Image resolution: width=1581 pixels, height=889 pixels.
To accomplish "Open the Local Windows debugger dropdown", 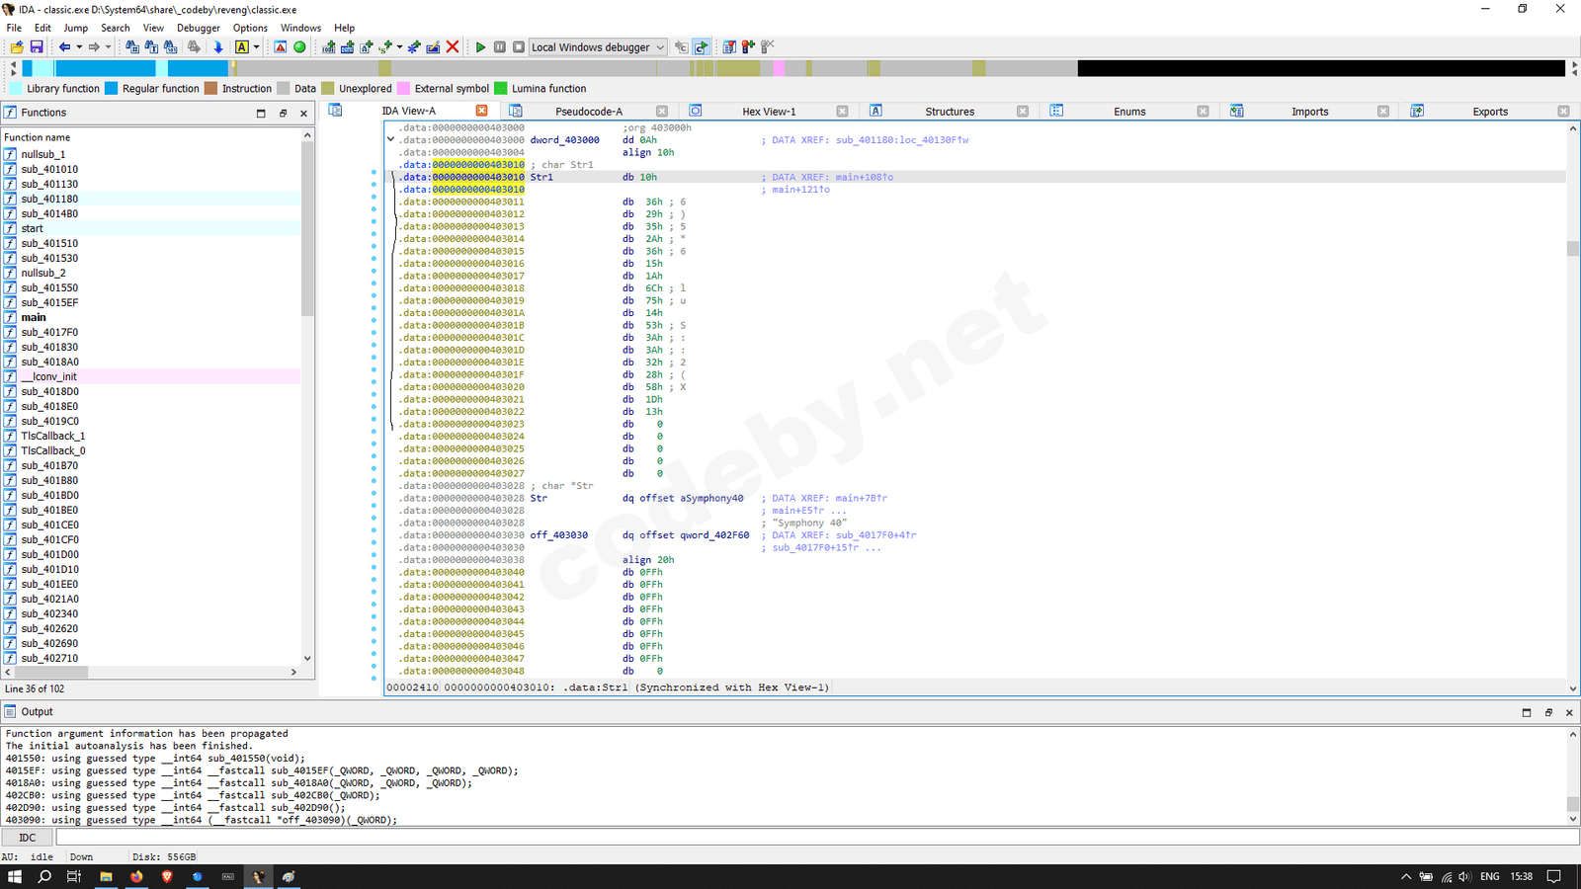I will coord(660,47).
